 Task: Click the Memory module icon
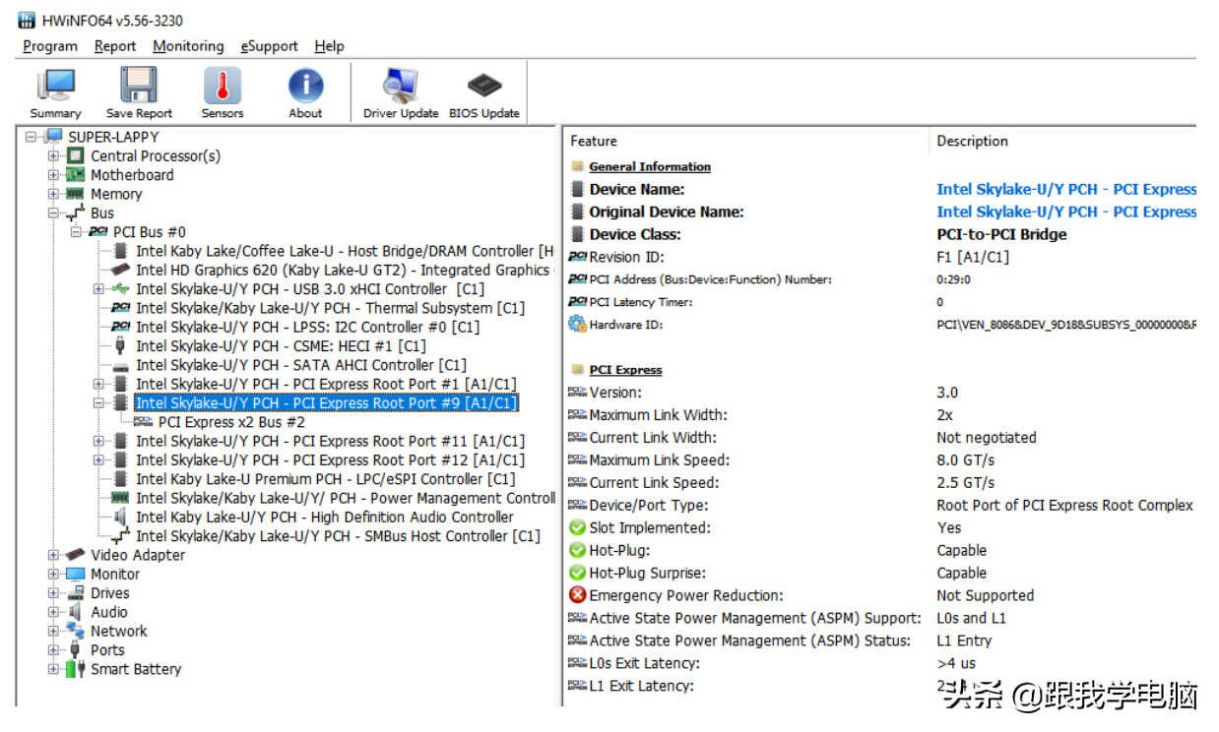pyautogui.click(x=76, y=194)
